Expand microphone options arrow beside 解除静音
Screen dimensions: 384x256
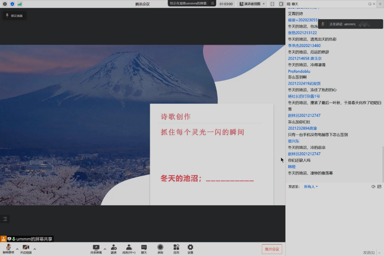[x=17, y=249]
